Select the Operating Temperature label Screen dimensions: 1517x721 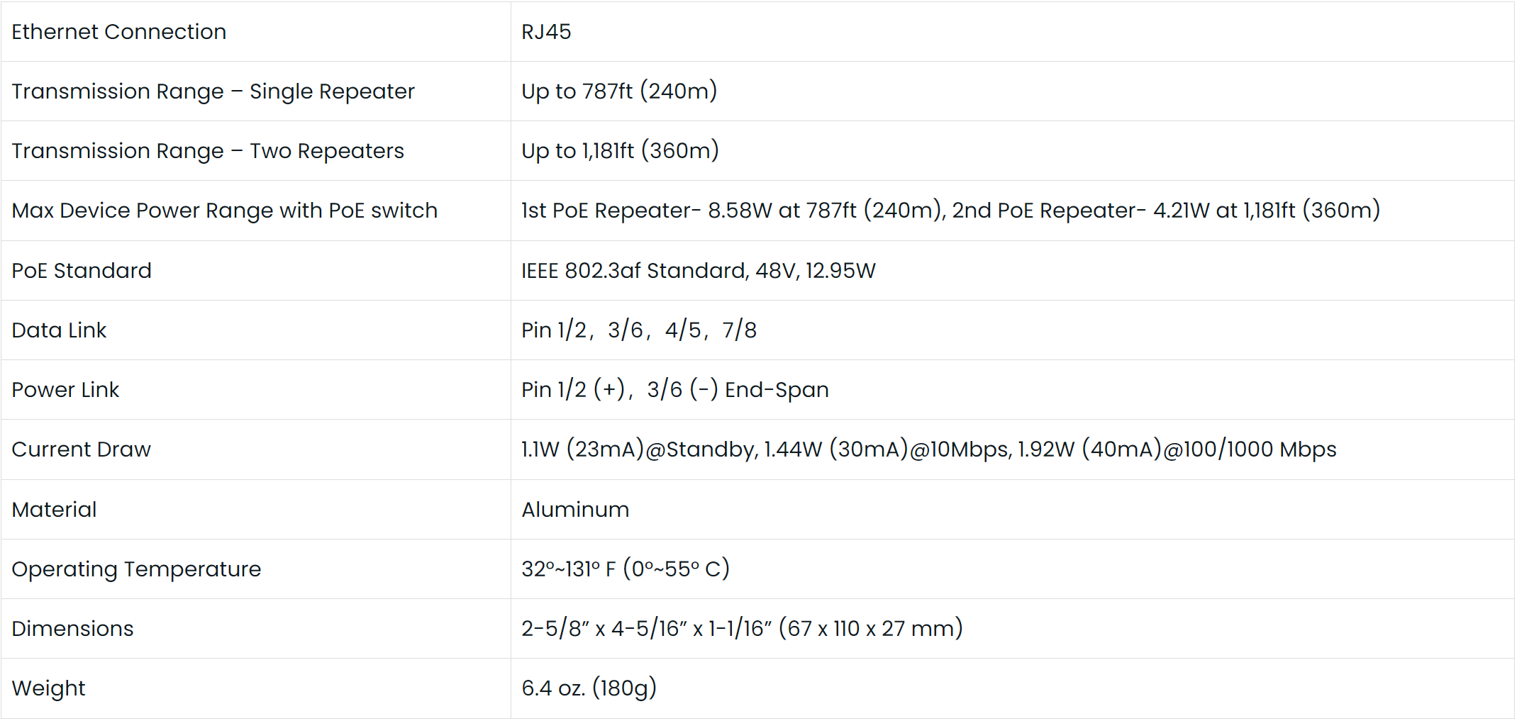click(136, 569)
